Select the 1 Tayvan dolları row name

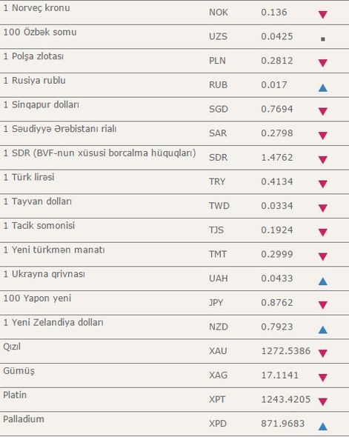tap(37, 201)
